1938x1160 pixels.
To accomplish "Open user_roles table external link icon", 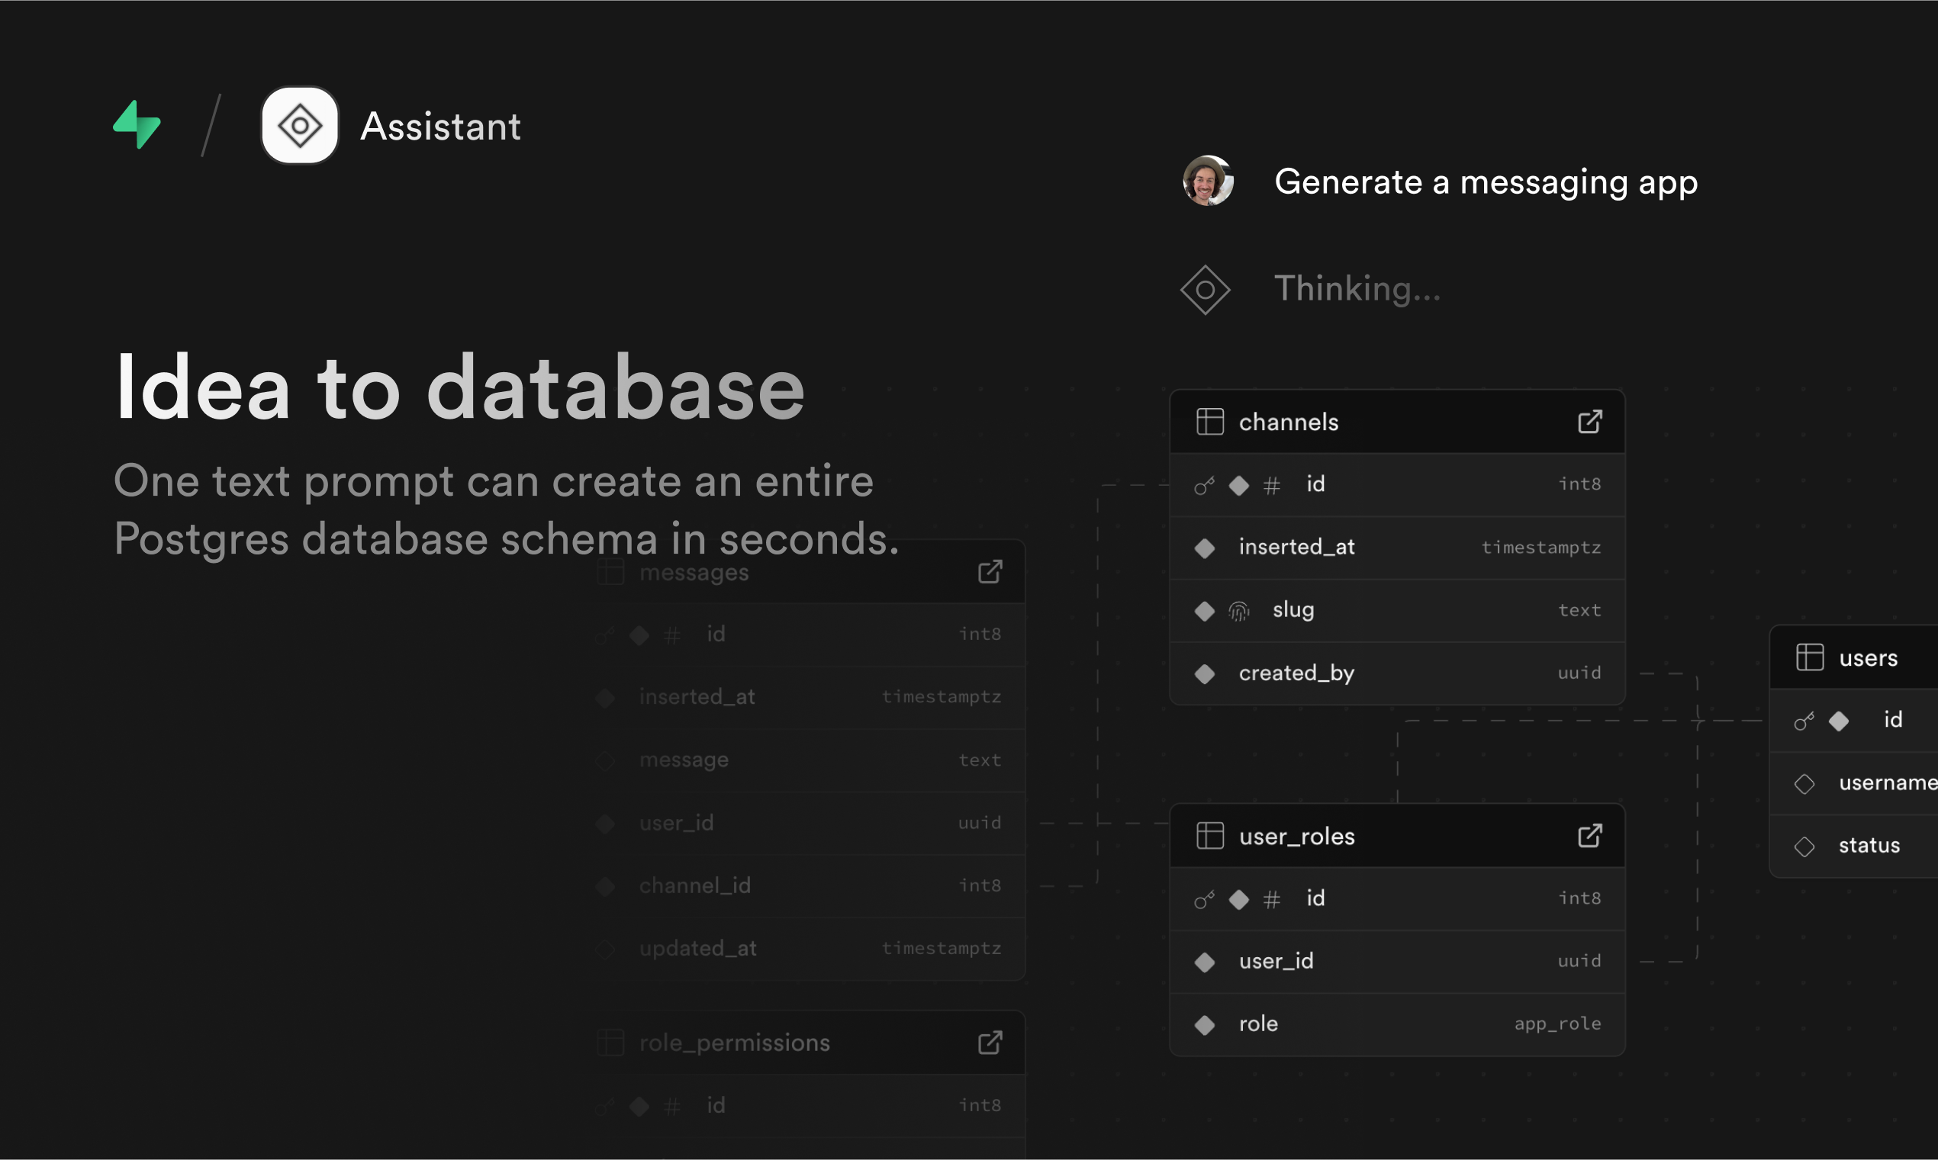I will point(1589,836).
